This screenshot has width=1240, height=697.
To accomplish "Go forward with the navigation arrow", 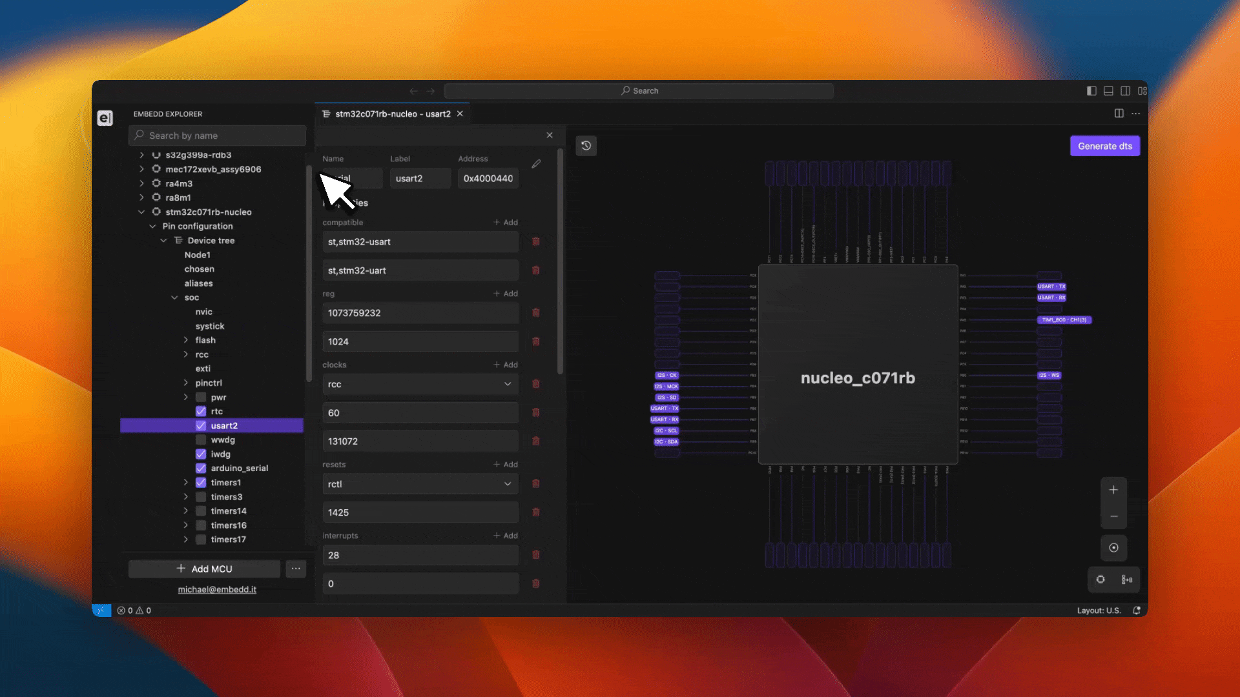I will tap(431, 91).
